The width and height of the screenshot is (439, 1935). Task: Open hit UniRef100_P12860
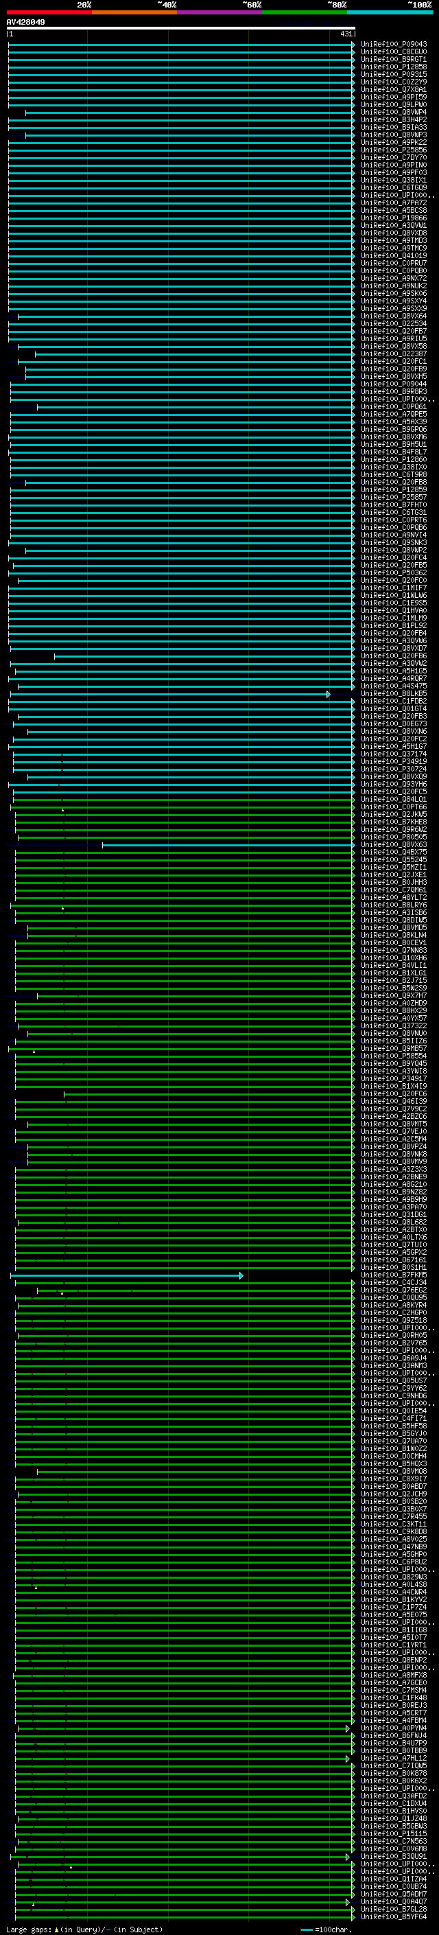394,460
